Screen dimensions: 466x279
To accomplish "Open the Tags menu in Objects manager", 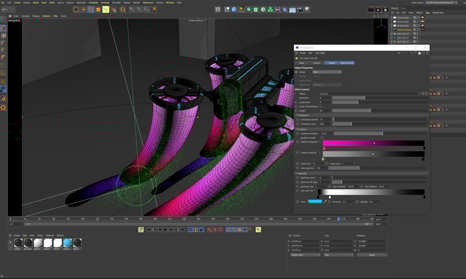I will pyautogui.click(x=428, y=13).
